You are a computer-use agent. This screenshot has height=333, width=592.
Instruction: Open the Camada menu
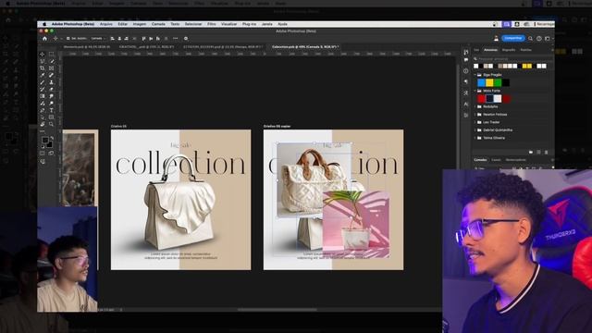pyautogui.click(x=158, y=24)
